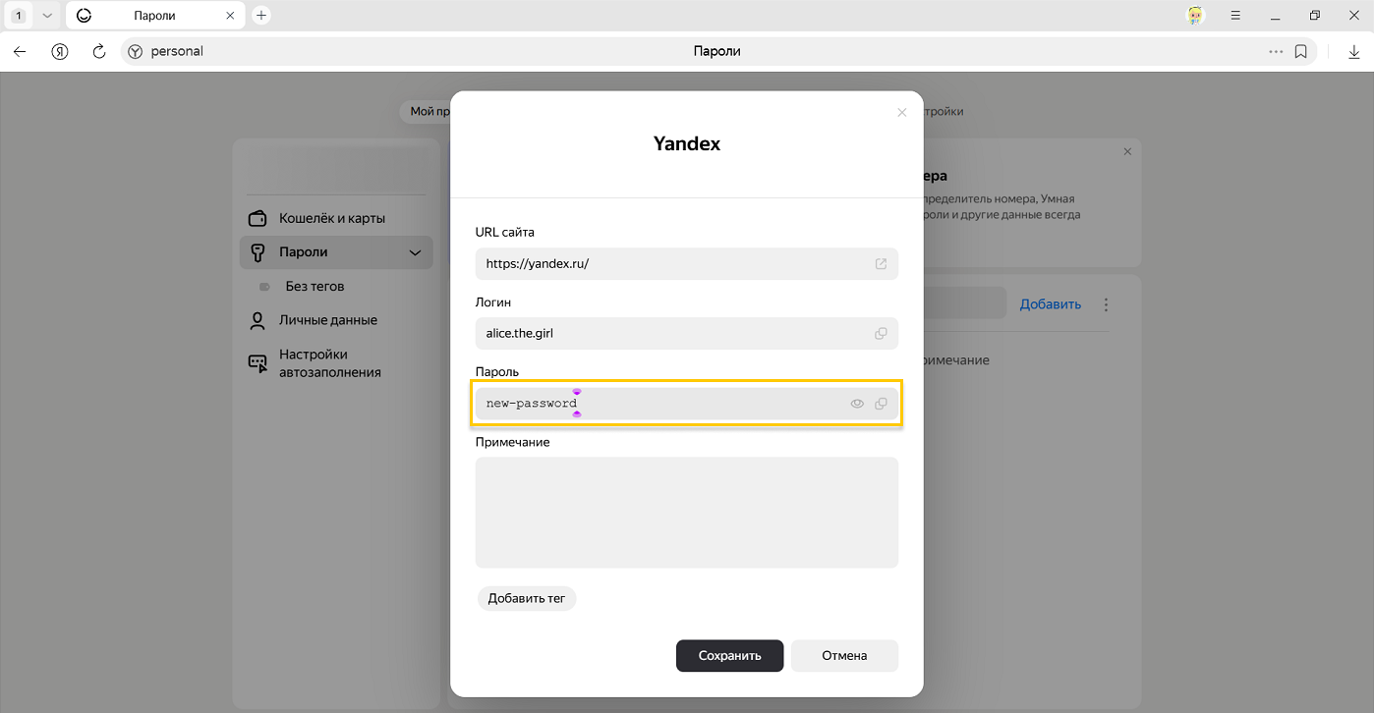Viewport: 1374px width, 713px height.
Task: Close the Yandex password dialog
Action: (901, 113)
